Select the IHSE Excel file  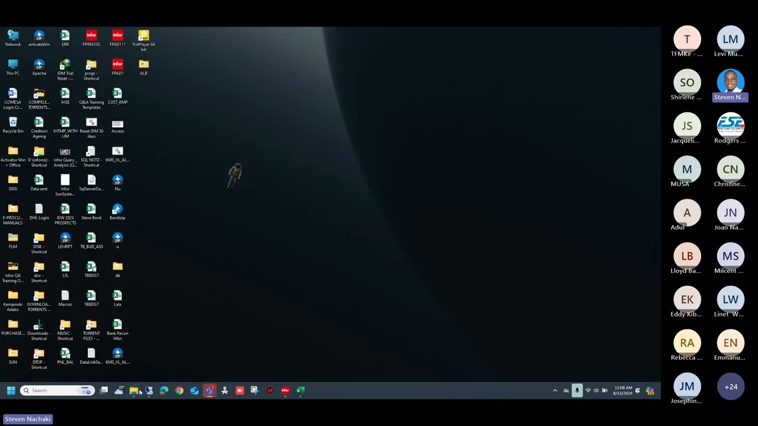pyautogui.click(x=65, y=96)
